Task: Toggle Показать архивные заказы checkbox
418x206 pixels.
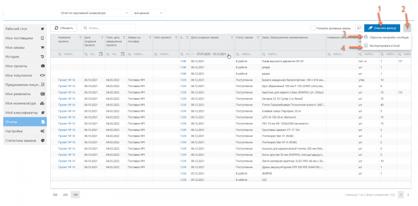Action: pyautogui.click(x=313, y=28)
